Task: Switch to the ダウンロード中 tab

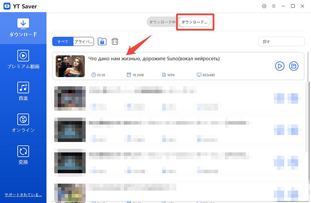Action: click(162, 22)
